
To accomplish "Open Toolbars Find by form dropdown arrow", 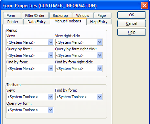I will click(x=99, y=97).
